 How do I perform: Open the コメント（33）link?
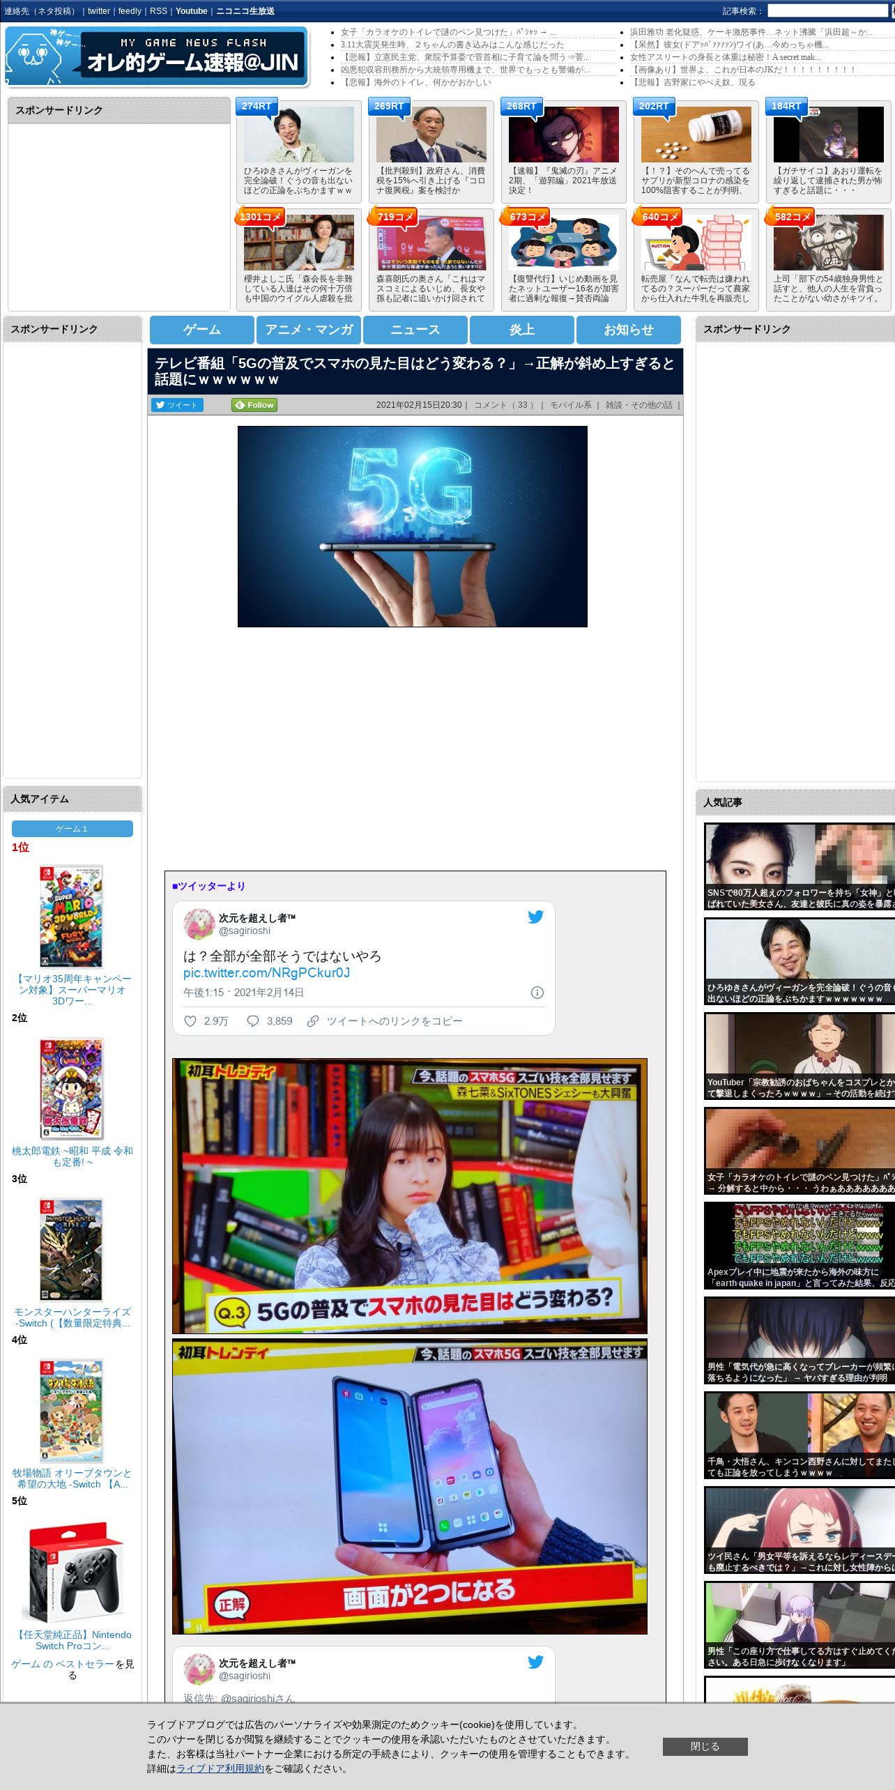pos(505,405)
